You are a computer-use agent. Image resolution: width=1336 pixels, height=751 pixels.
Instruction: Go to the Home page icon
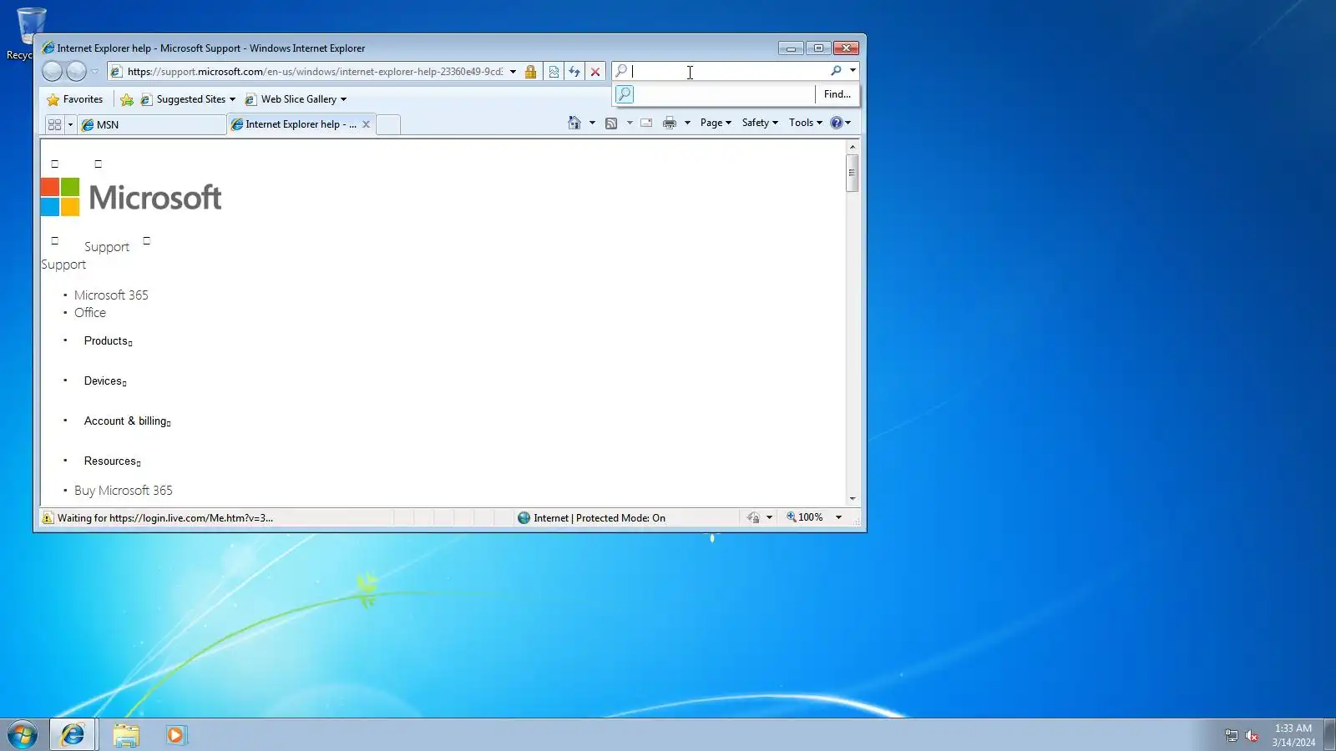(574, 123)
